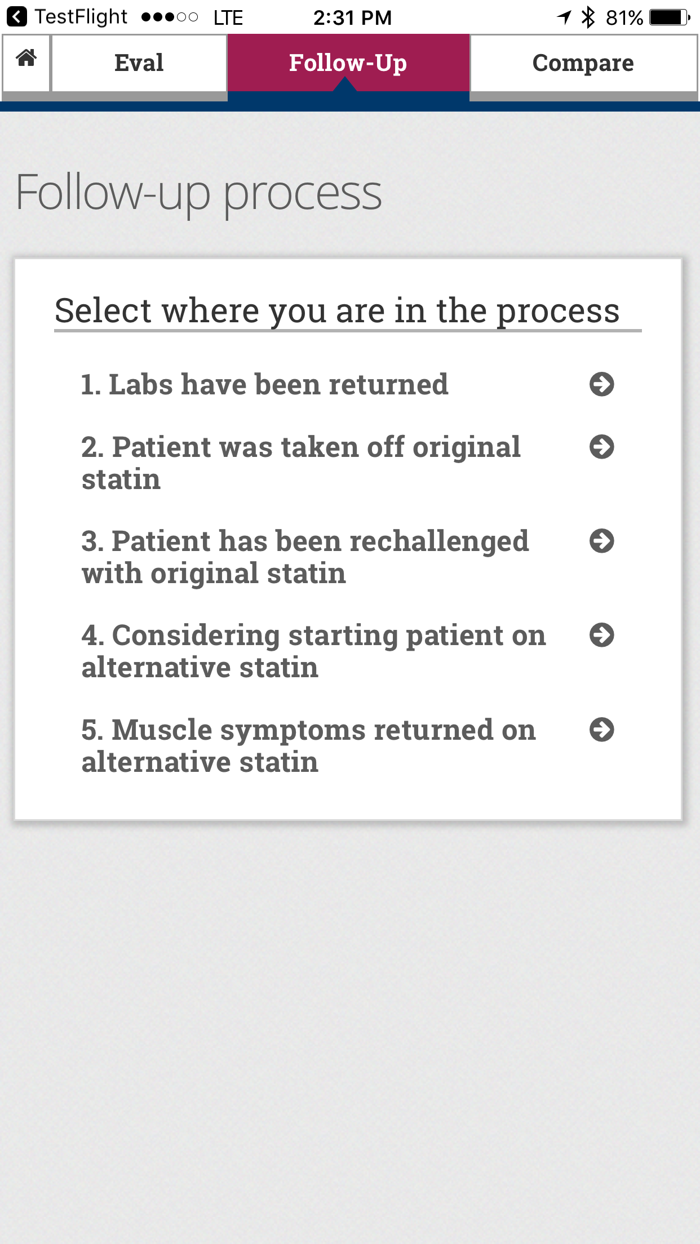Choose "3. Patient has been rechallenged" option
This screenshot has width=700, height=1244.
pyautogui.click(x=305, y=557)
